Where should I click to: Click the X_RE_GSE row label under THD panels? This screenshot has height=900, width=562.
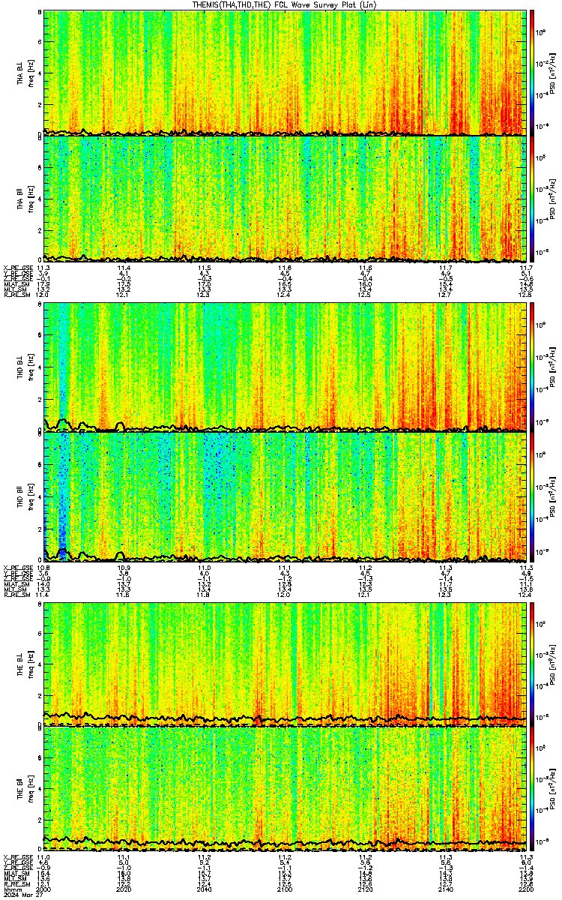17,567
